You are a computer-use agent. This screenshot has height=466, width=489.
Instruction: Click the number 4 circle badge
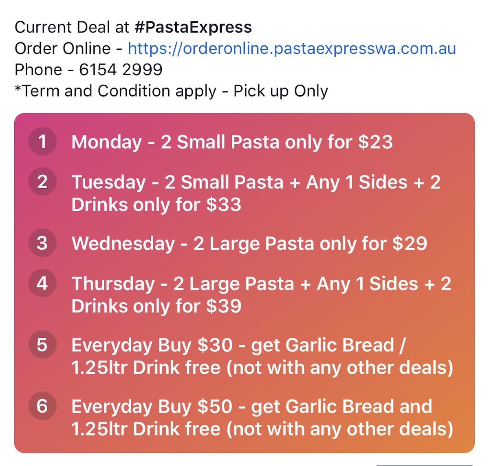42,283
